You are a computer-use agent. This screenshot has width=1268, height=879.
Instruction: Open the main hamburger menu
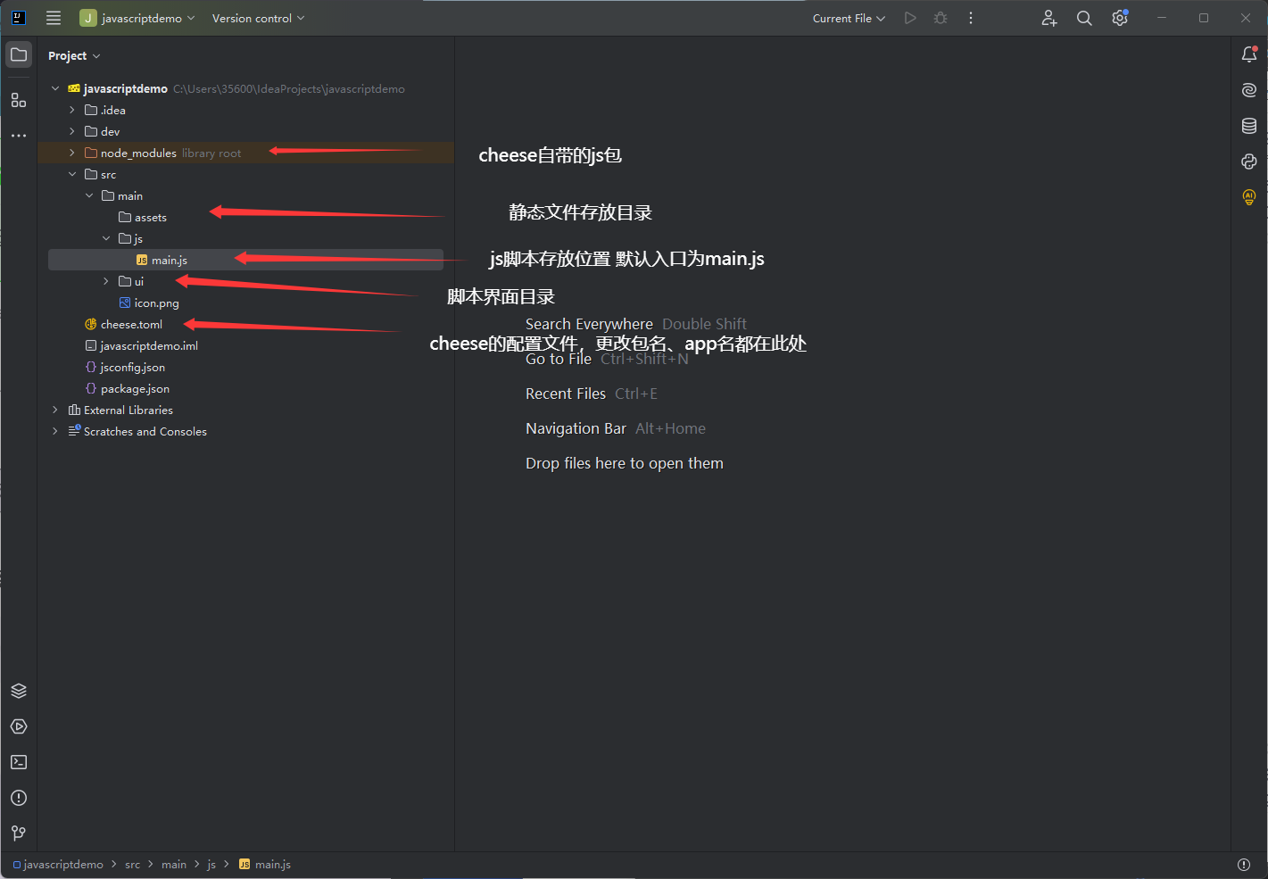click(x=54, y=18)
